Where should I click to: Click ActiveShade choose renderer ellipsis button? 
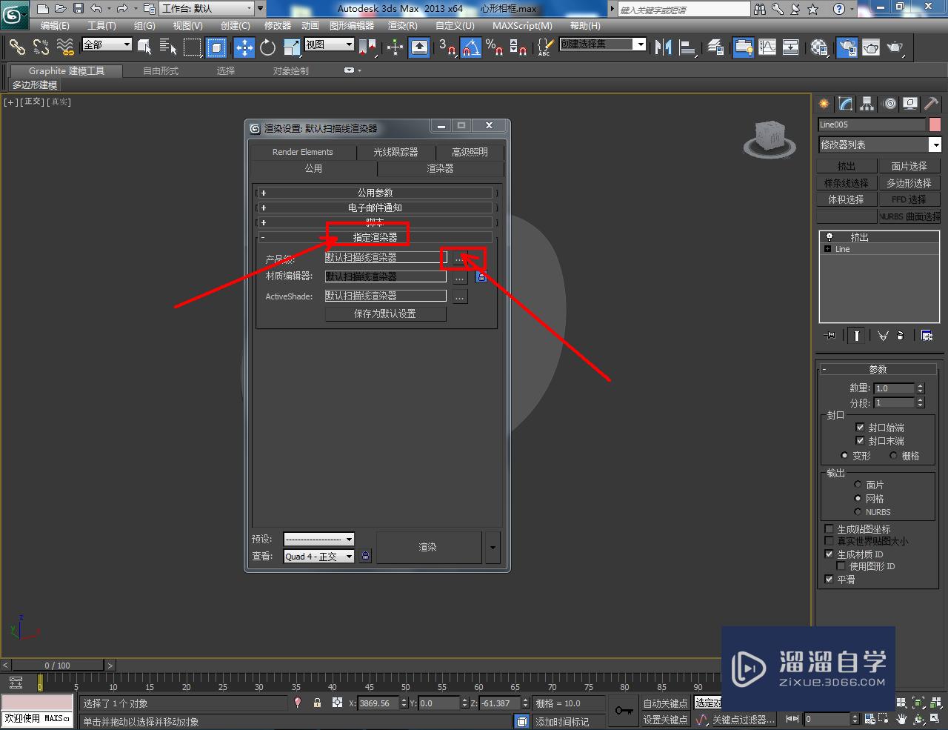tap(460, 296)
